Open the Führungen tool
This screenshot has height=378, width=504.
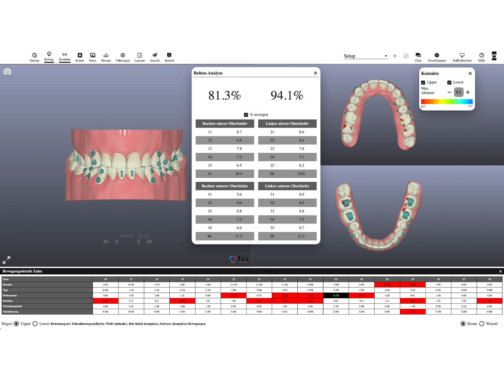pyautogui.click(x=123, y=57)
